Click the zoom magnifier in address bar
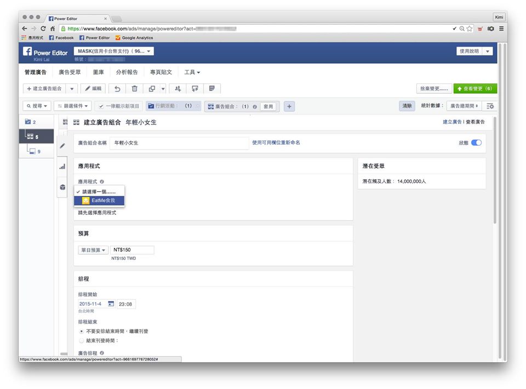526x389 pixels. click(462, 29)
